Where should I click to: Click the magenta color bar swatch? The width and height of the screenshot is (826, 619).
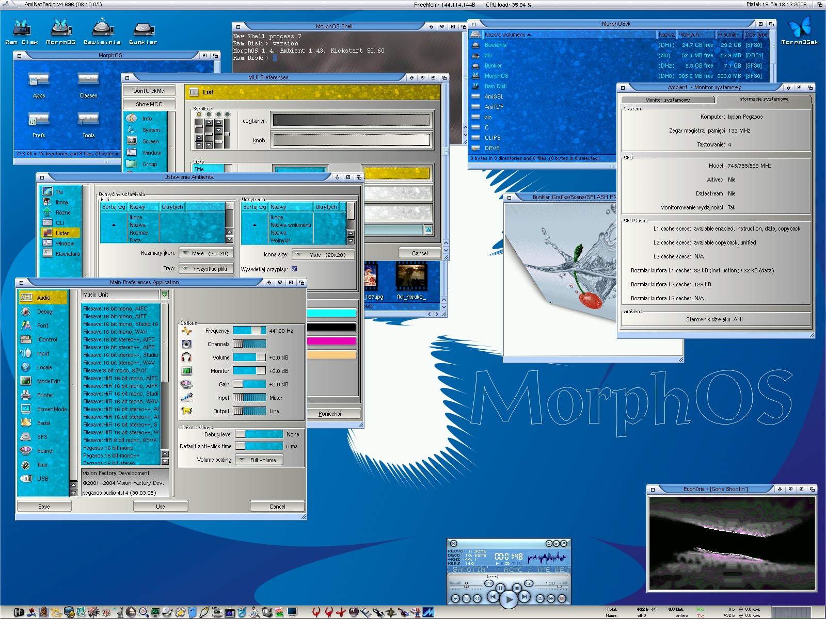click(331, 340)
